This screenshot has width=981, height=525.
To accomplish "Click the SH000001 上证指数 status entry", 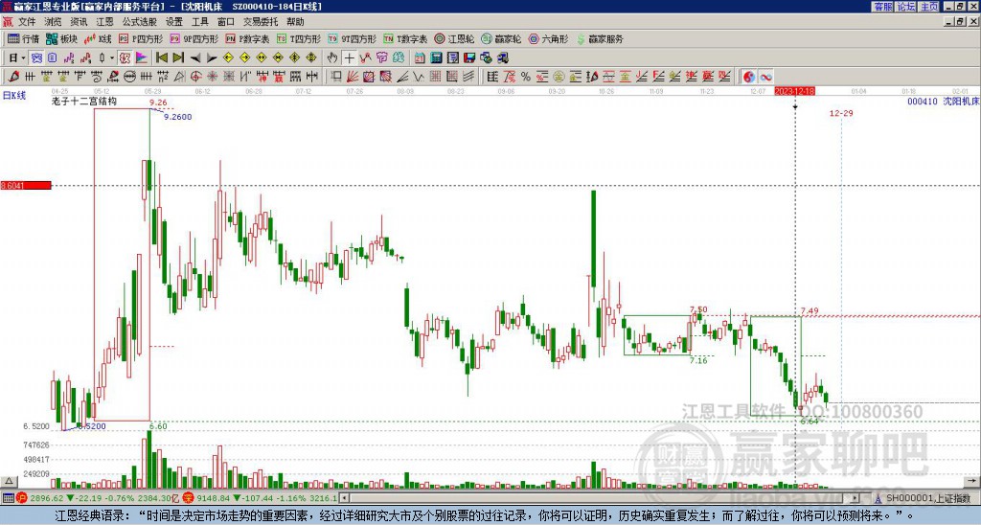I will (x=926, y=498).
